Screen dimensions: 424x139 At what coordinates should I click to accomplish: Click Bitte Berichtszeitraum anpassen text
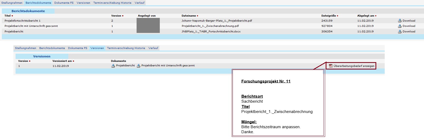click(271, 127)
